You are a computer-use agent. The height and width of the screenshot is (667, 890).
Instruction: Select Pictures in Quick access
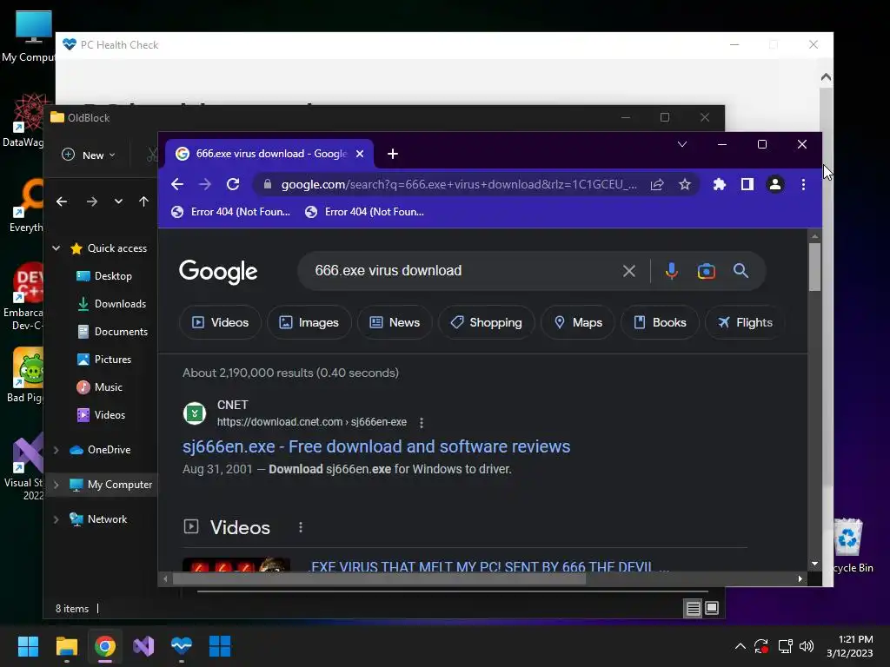click(104, 360)
